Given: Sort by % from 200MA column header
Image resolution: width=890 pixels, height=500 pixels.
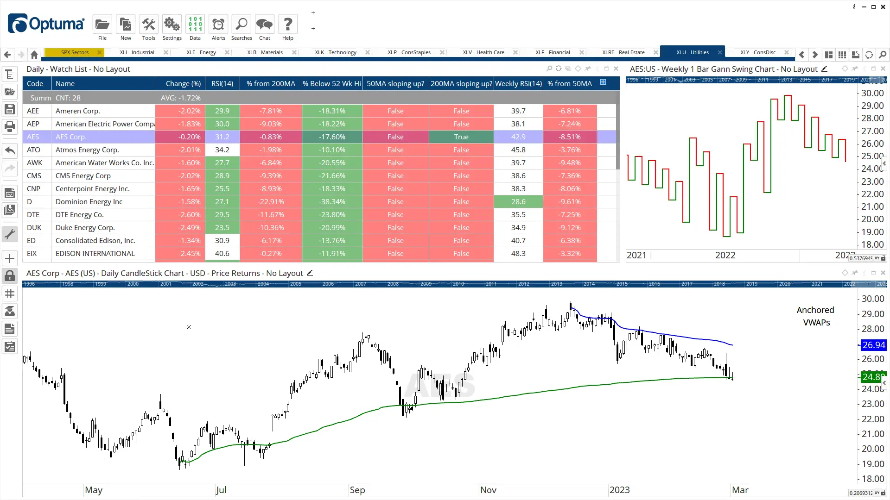Looking at the screenshot, I should (271, 83).
